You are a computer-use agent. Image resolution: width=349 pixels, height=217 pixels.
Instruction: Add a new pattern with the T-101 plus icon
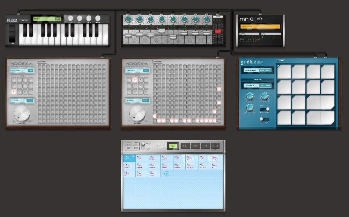[x=167, y=174]
